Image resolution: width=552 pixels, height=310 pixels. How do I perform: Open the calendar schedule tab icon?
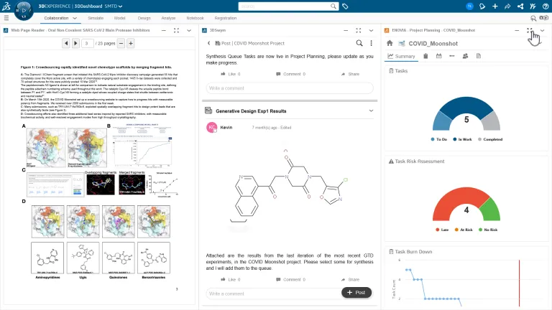[438, 56]
